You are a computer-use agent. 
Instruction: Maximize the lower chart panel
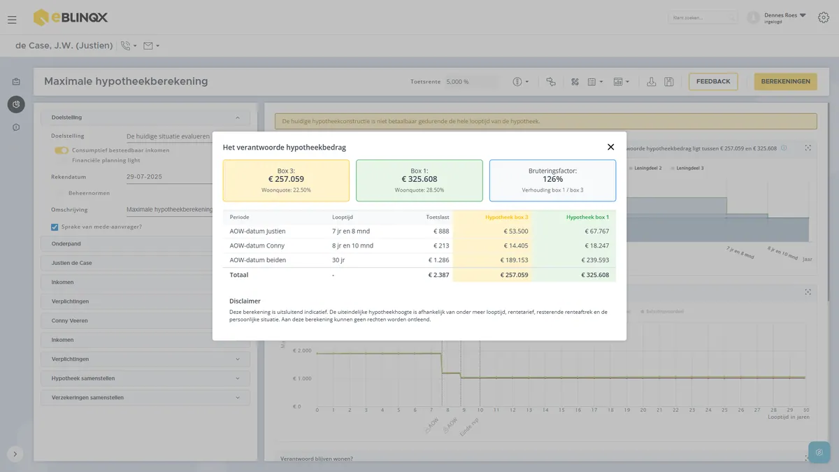(808, 292)
